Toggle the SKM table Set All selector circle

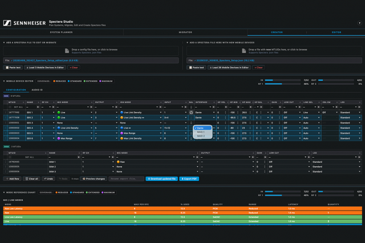10,157
